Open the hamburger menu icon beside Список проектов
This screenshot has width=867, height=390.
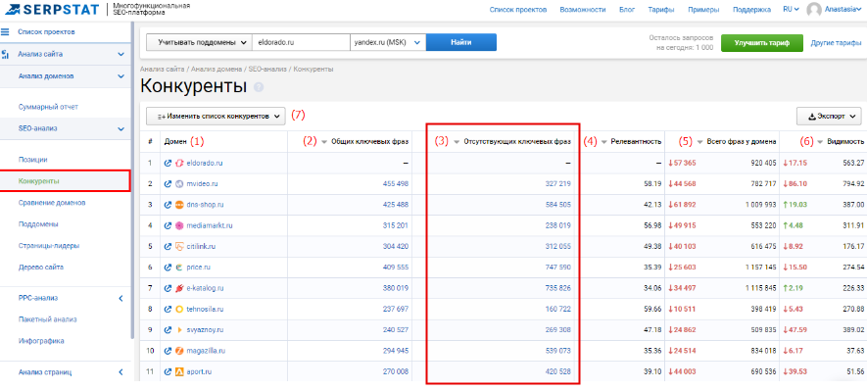[5, 32]
